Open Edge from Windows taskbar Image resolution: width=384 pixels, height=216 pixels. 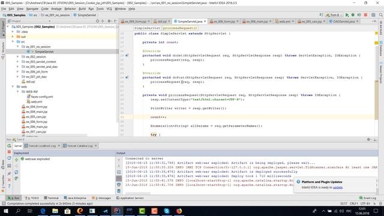coord(43,211)
